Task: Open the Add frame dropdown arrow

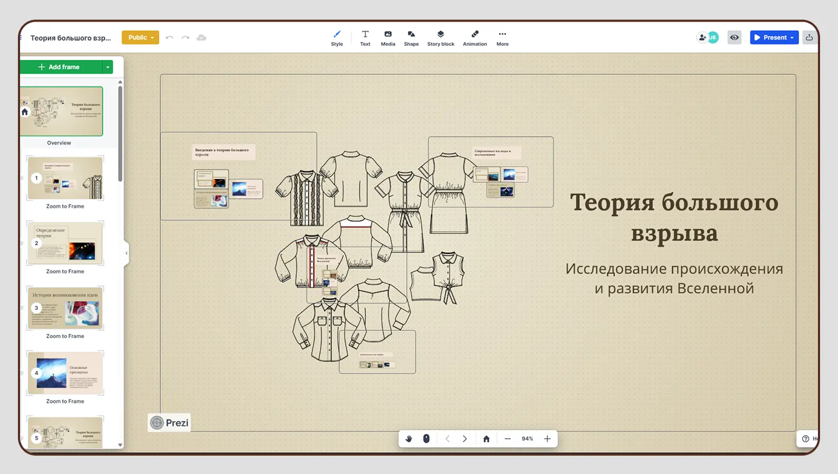Action: (x=108, y=67)
